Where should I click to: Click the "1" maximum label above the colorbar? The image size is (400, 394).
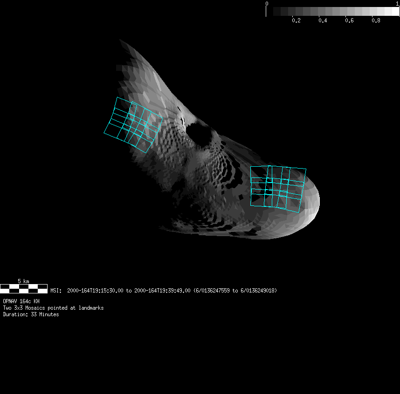(397, 4)
